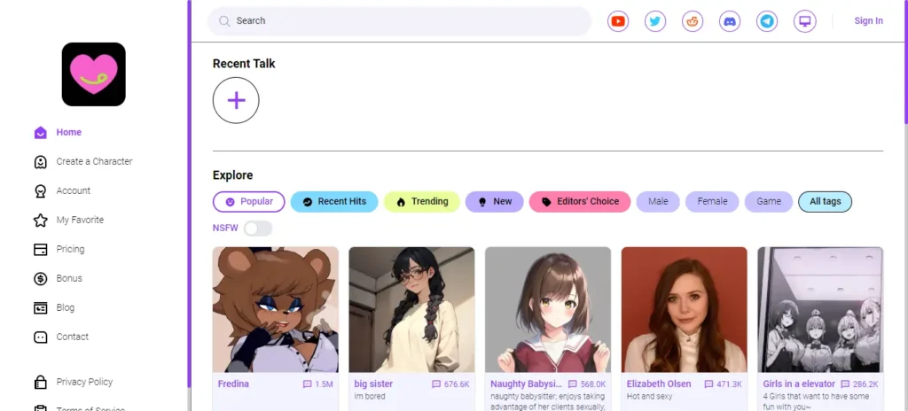
Task: Open the big sister character card
Action: tap(411, 329)
